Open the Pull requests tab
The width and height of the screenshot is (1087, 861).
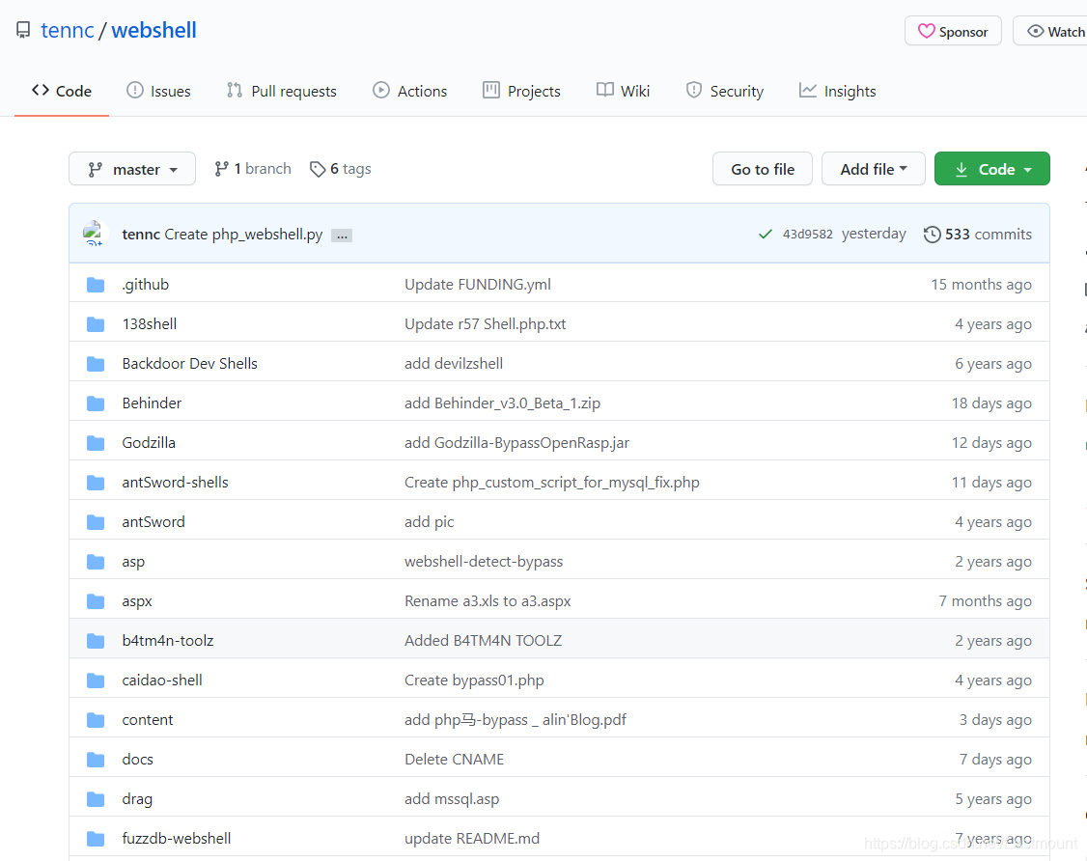click(282, 91)
